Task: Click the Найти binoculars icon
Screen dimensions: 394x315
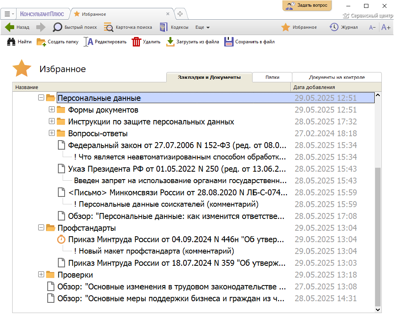Action: [x=11, y=42]
